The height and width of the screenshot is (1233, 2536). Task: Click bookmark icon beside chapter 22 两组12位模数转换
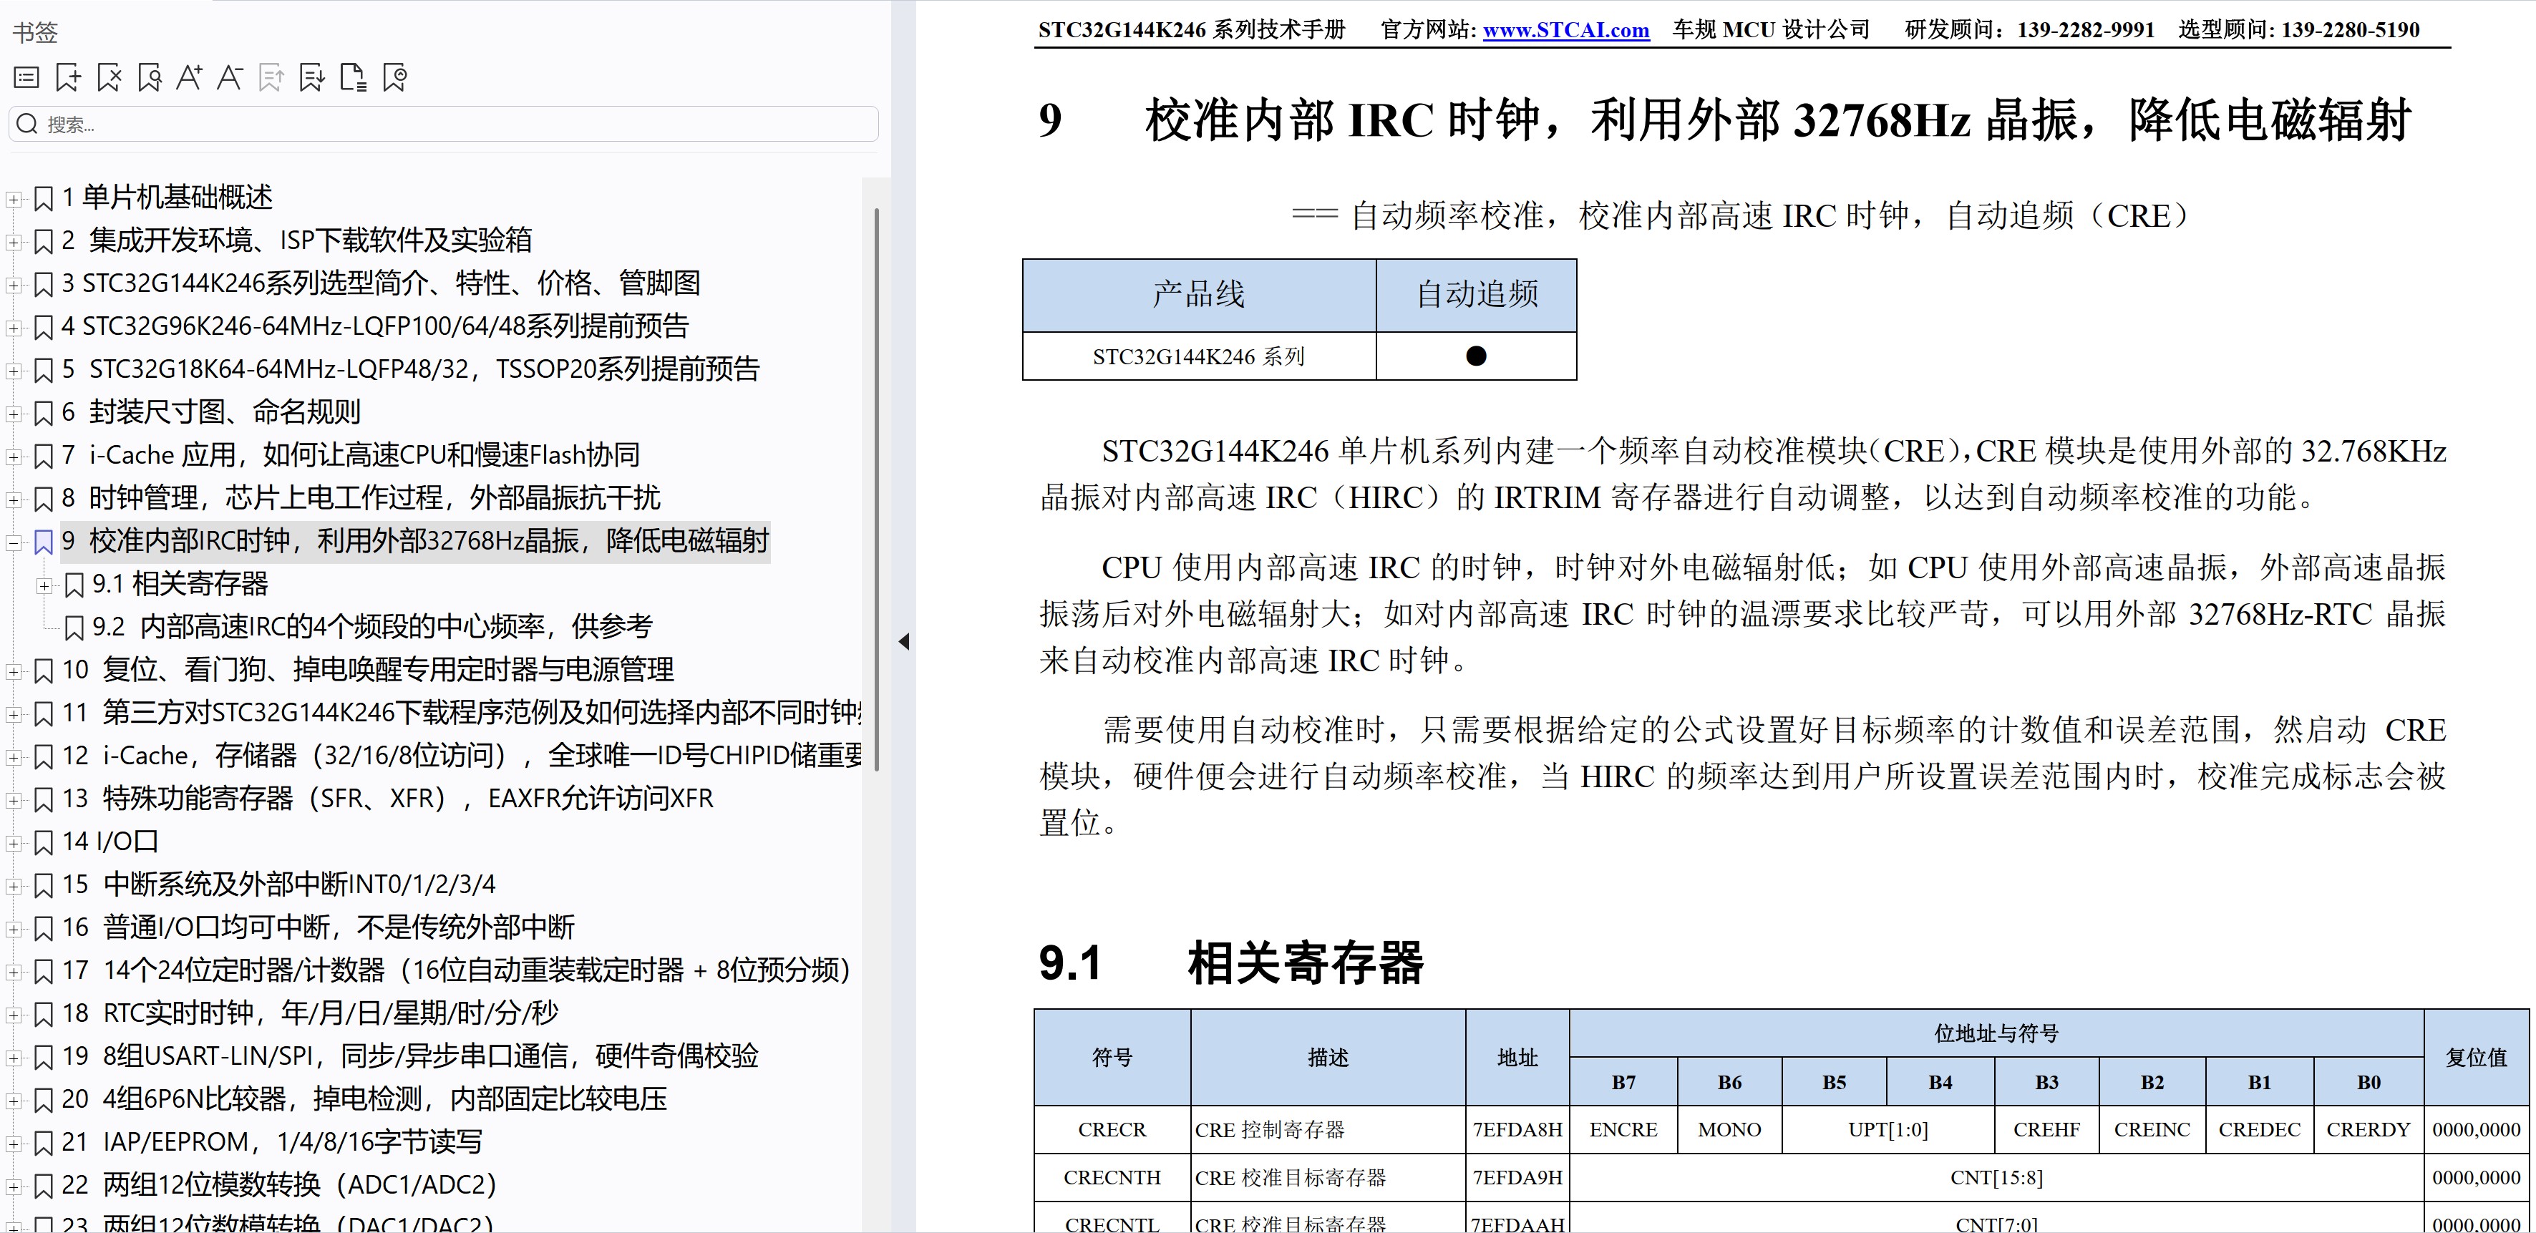44,1186
